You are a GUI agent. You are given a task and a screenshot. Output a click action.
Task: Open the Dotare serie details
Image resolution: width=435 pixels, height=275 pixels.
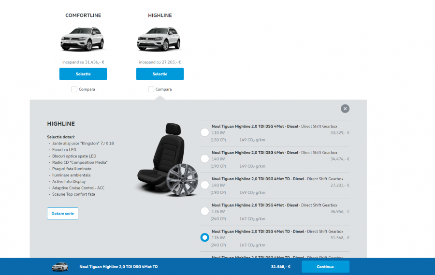[x=62, y=214]
